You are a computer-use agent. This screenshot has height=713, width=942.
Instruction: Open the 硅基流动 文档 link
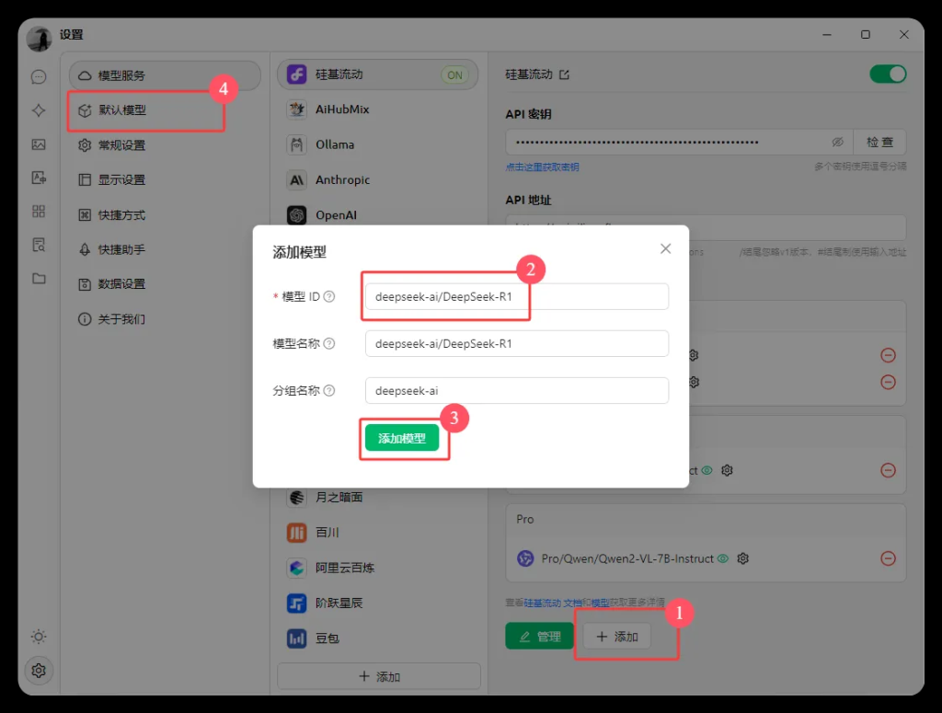(x=553, y=603)
